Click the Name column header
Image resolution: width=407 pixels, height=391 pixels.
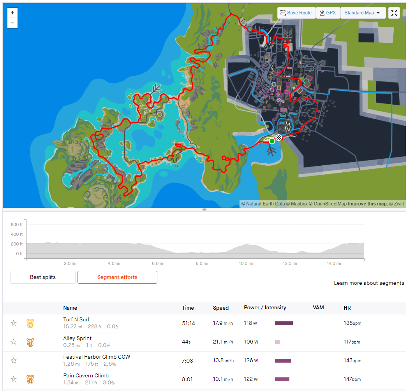click(70, 308)
